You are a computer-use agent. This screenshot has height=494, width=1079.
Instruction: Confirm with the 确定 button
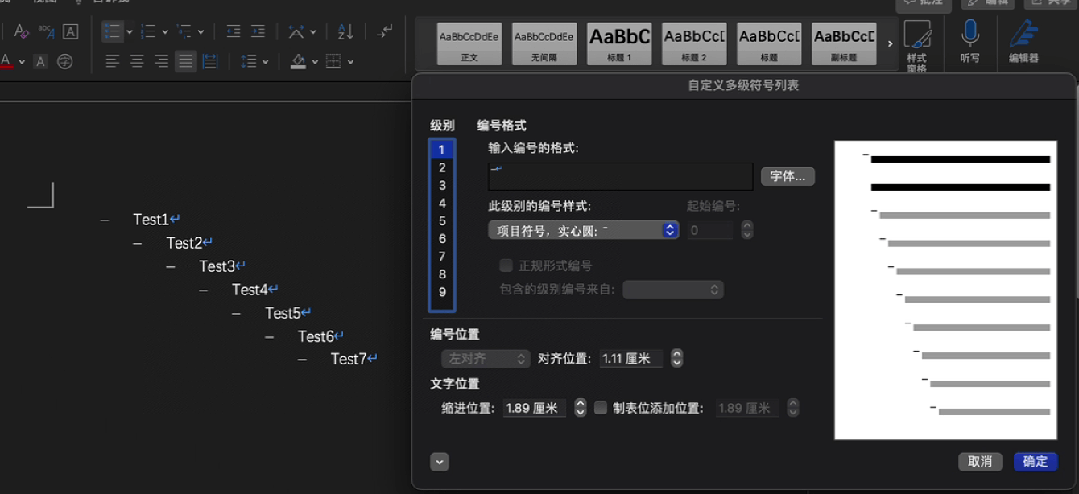[1036, 461]
